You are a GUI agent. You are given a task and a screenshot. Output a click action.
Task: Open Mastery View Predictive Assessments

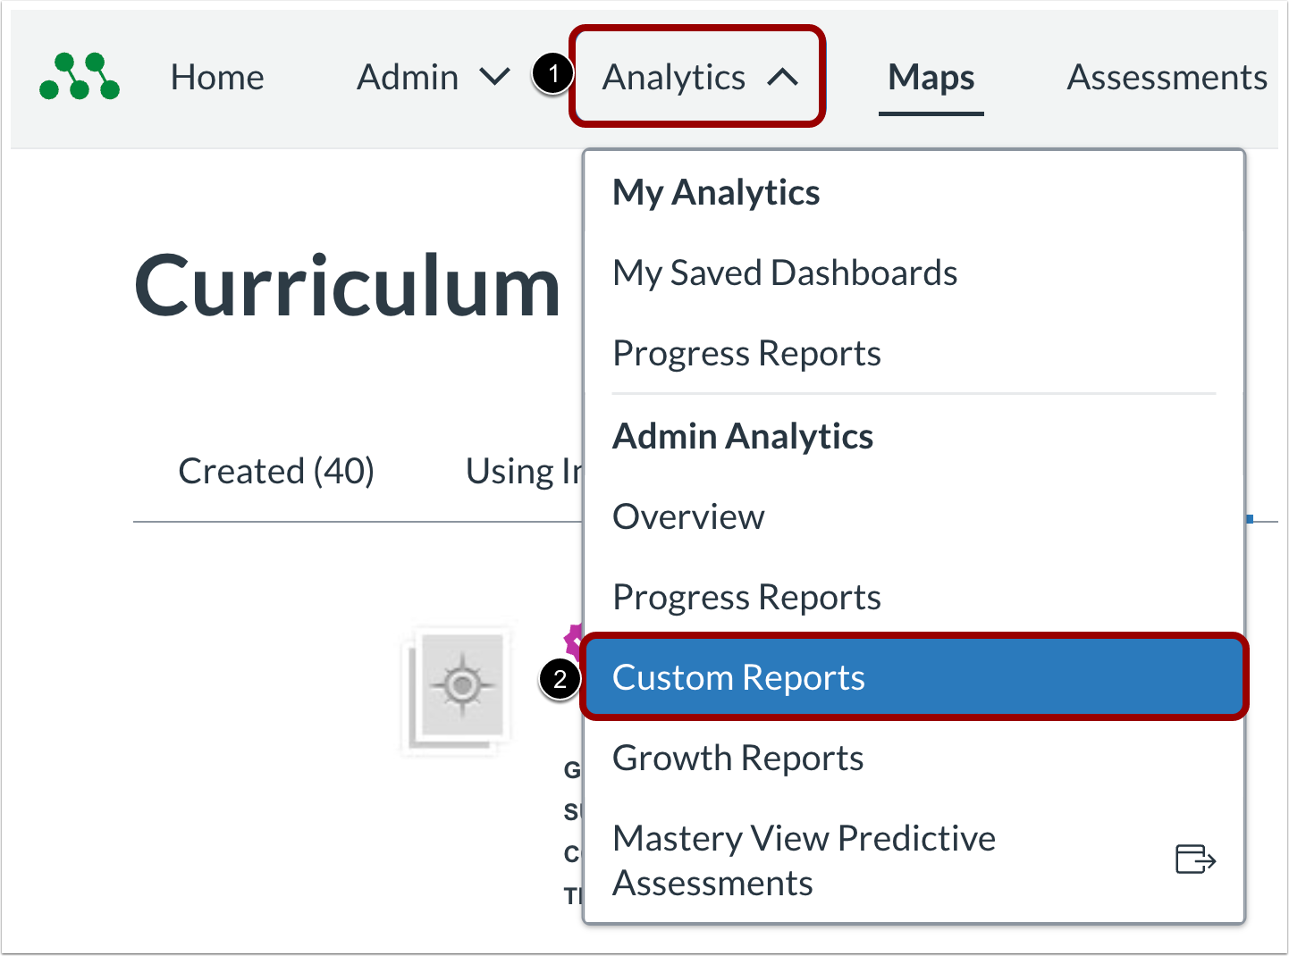pyautogui.click(x=803, y=860)
